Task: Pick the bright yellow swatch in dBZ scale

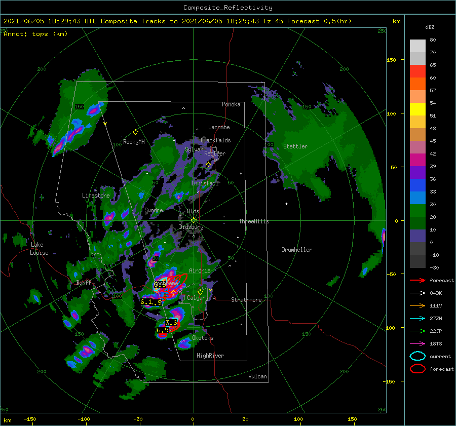Action: tap(417, 109)
